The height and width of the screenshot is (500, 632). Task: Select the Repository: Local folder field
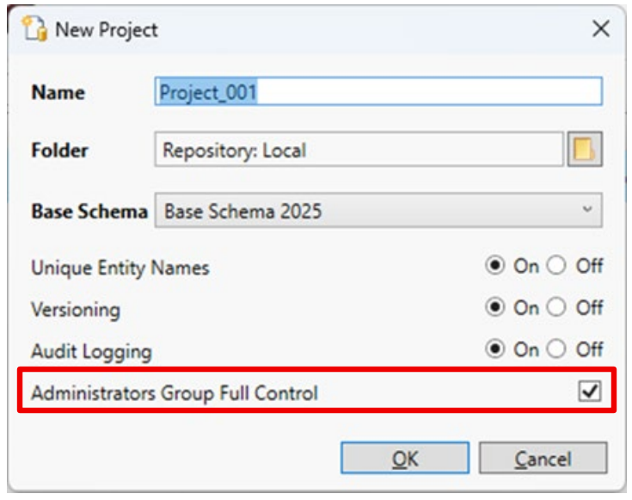(359, 151)
